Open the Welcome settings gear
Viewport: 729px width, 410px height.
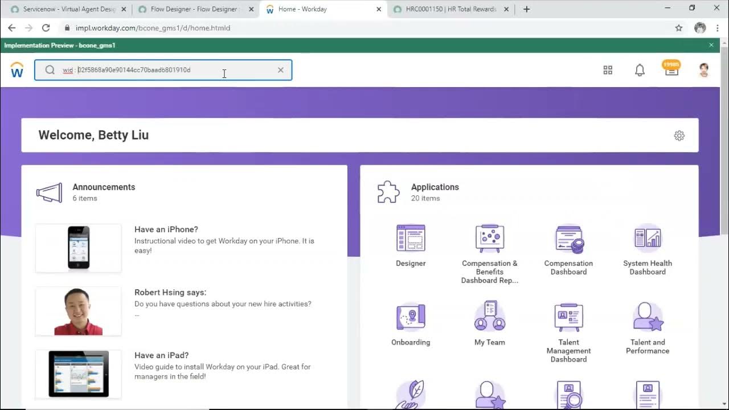point(679,136)
